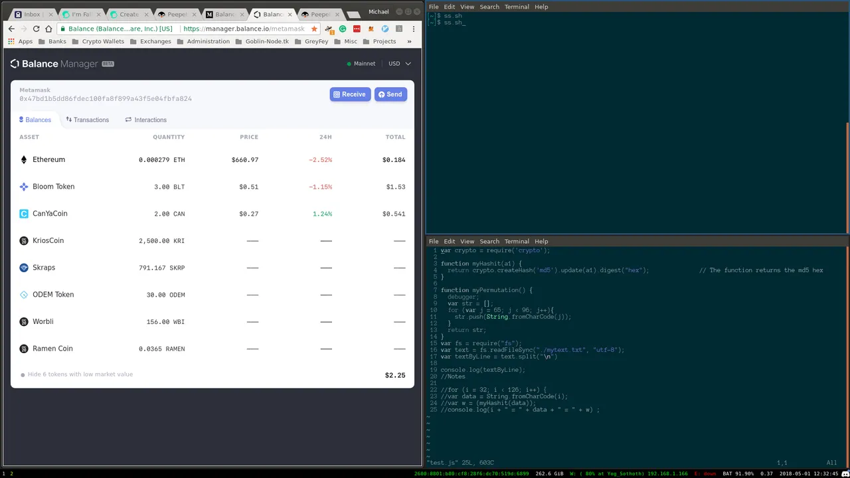Open the Projects bookmarks folder
This screenshot has width=850, height=478.
tap(379, 41)
